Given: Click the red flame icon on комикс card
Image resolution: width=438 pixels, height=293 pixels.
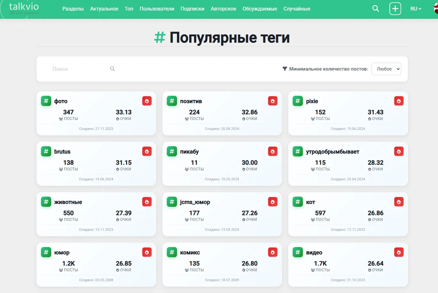Looking at the screenshot, I should coord(273,252).
